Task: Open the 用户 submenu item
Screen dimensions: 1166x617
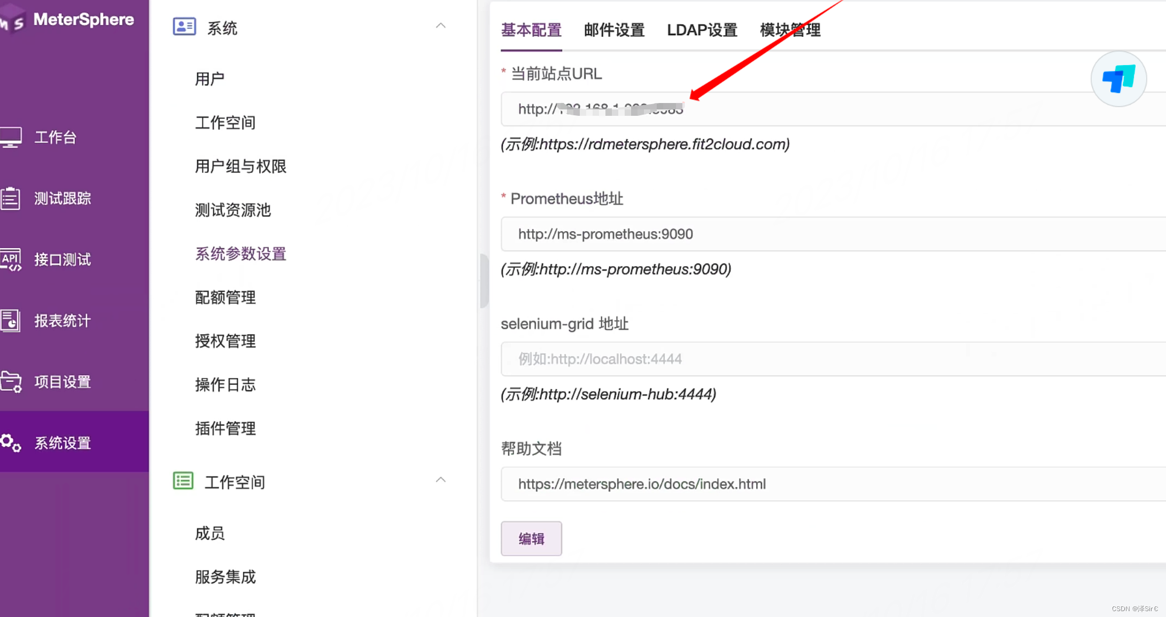Action: point(209,79)
